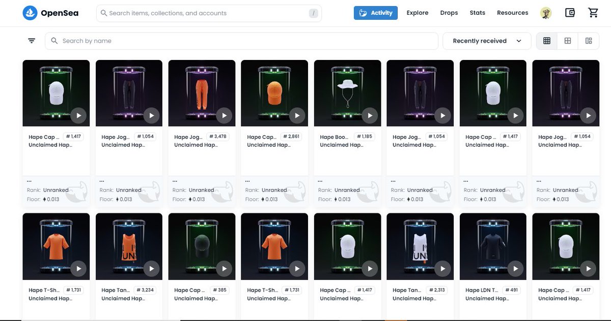Open the orange cap #2,861 thumbnail
Viewport: 611px width, 321px height.
pyautogui.click(x=274, y=93)
